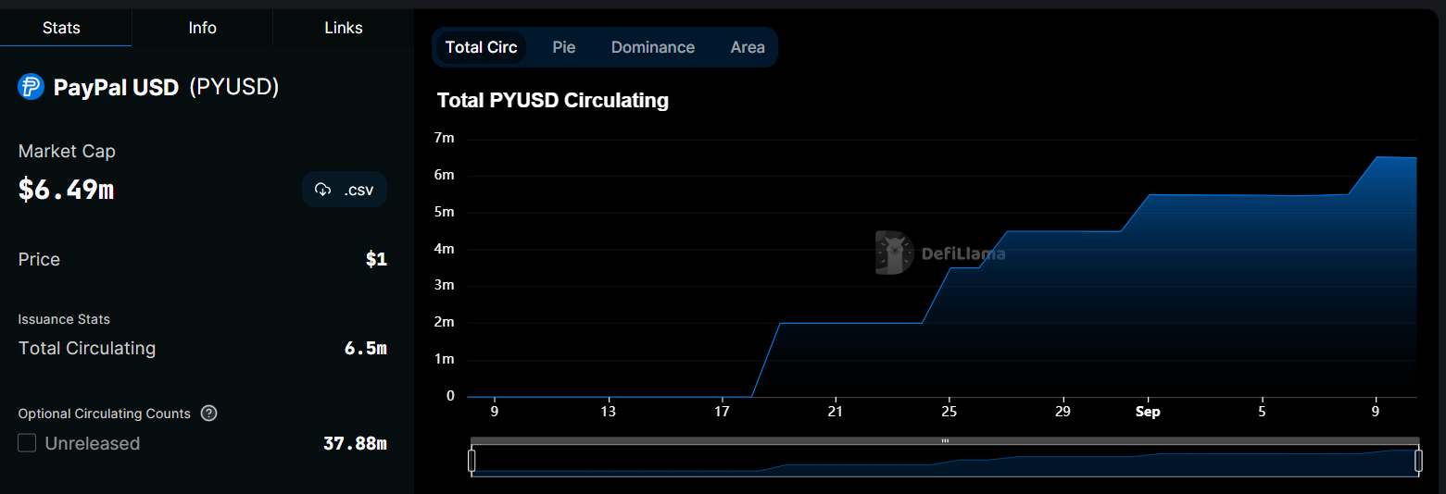The height and width of the screenshot is (494, 1446).
Task: Click the mini chart range preview
Action: pos(945,461)
